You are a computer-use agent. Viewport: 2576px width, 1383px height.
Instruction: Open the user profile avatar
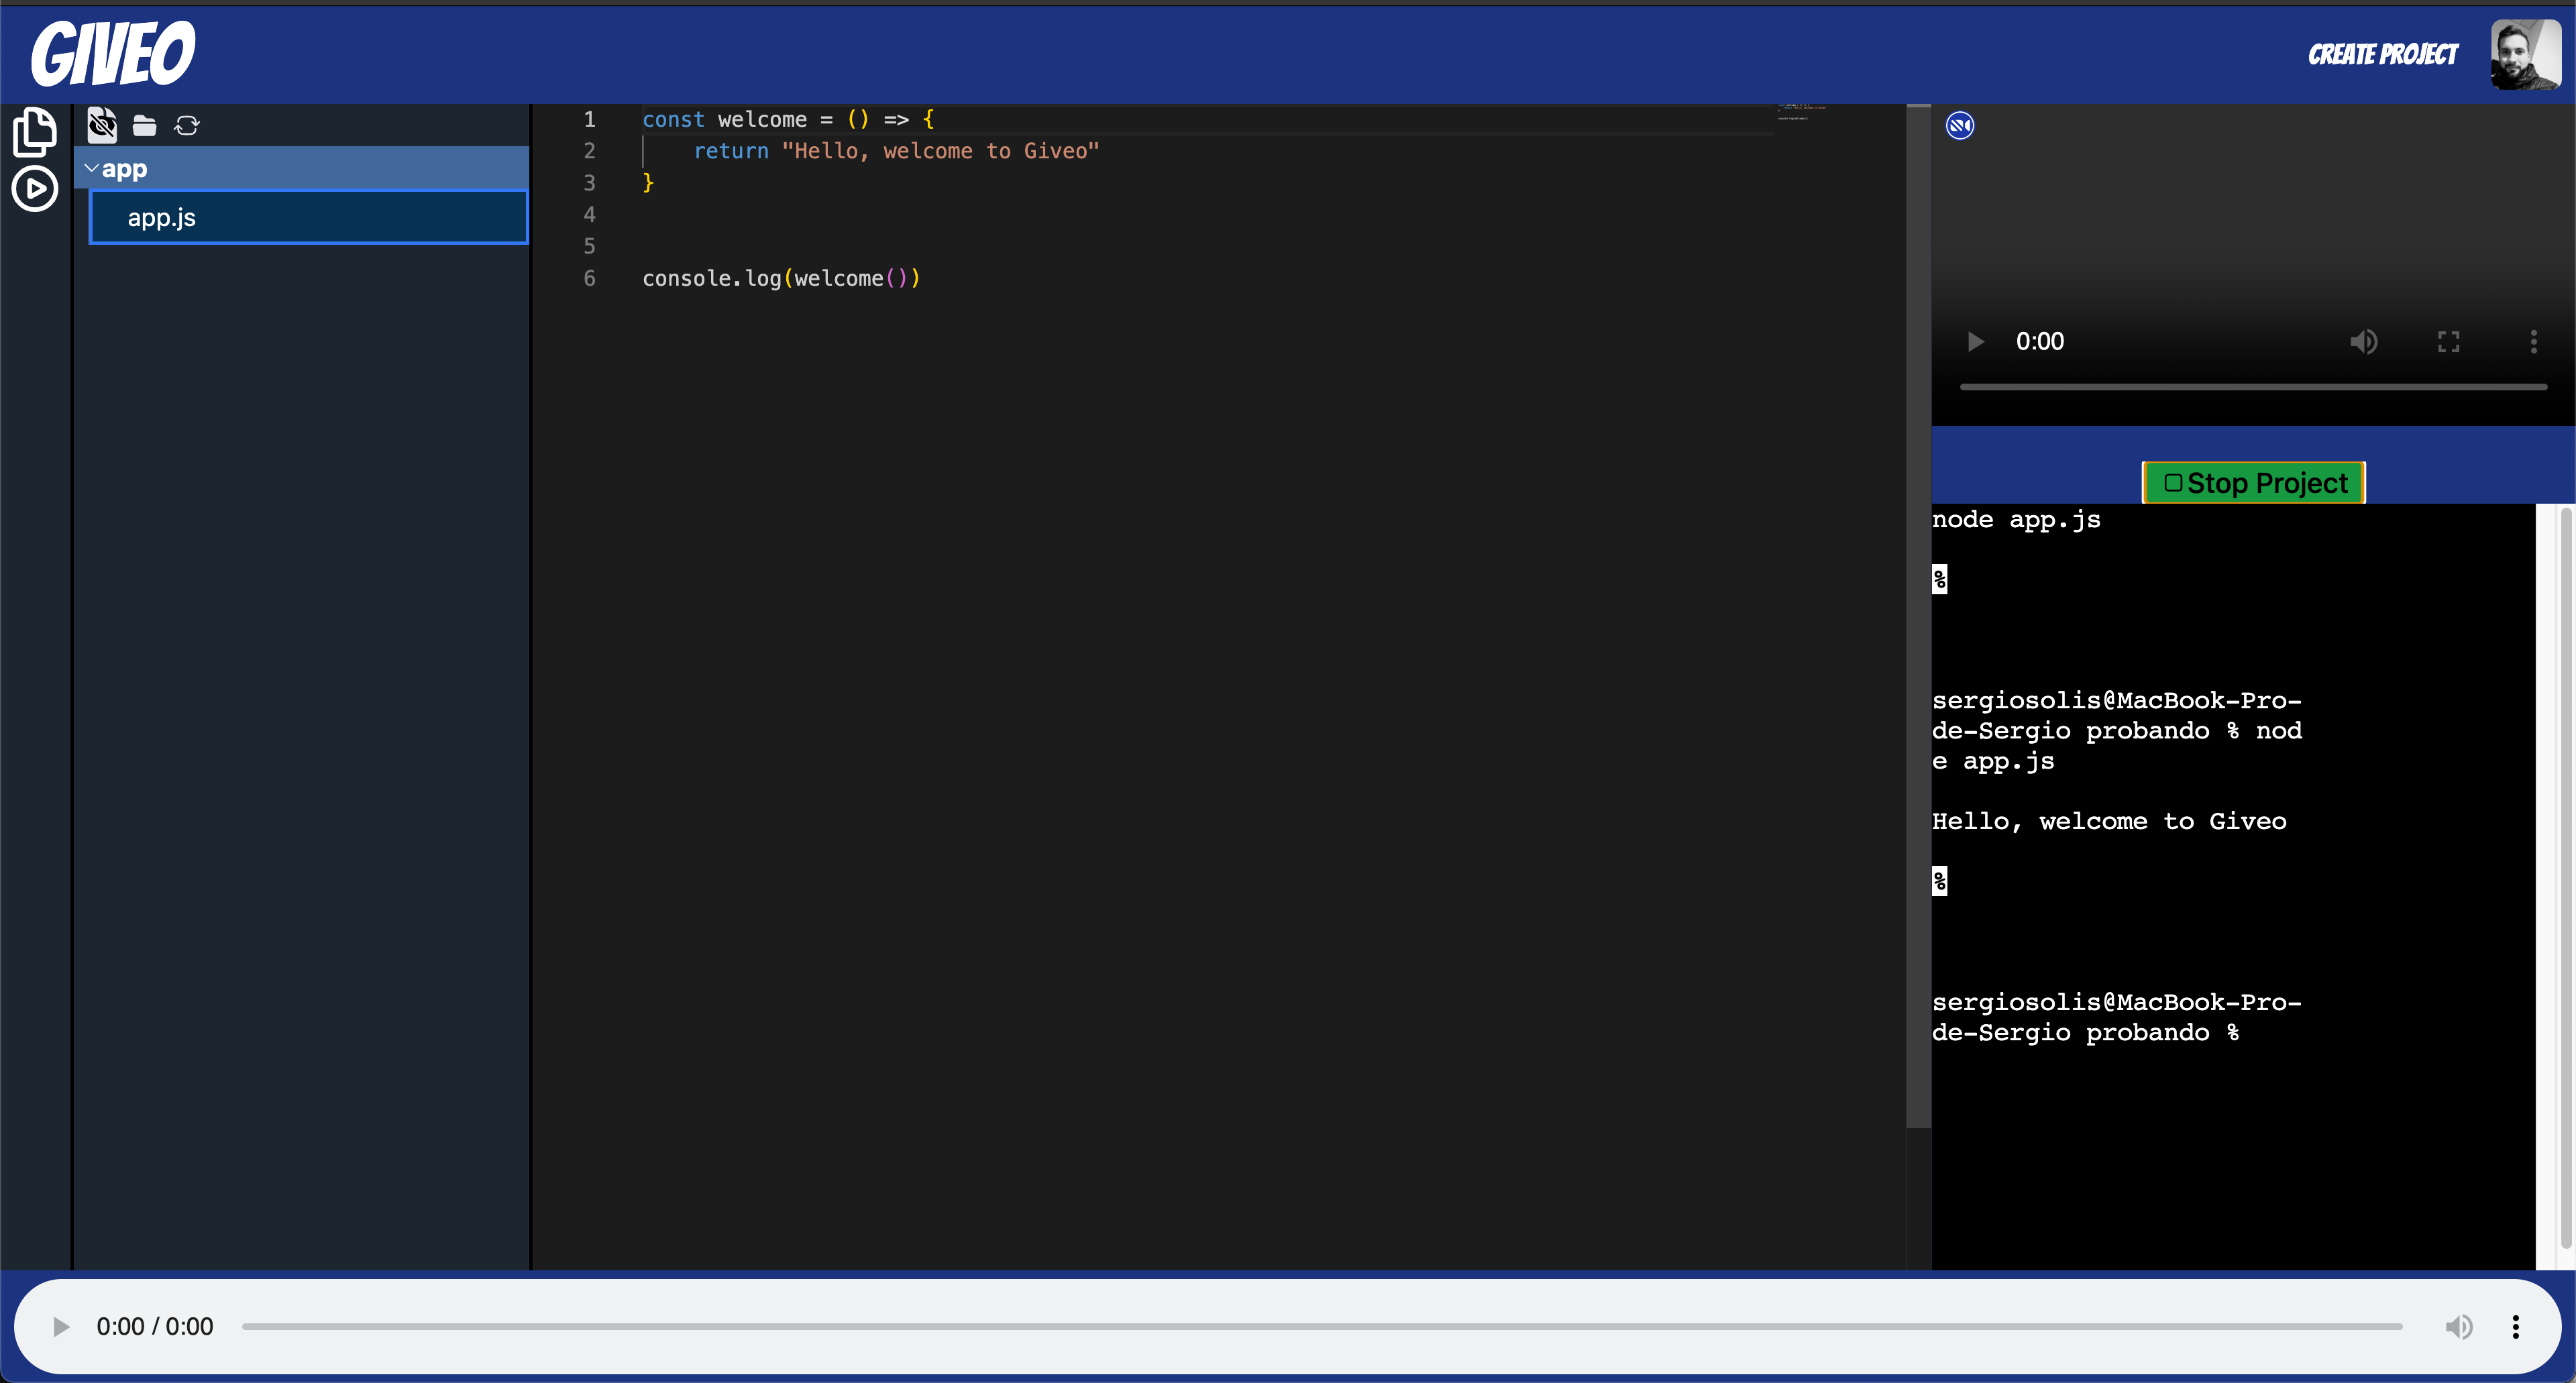point(2525,54)
